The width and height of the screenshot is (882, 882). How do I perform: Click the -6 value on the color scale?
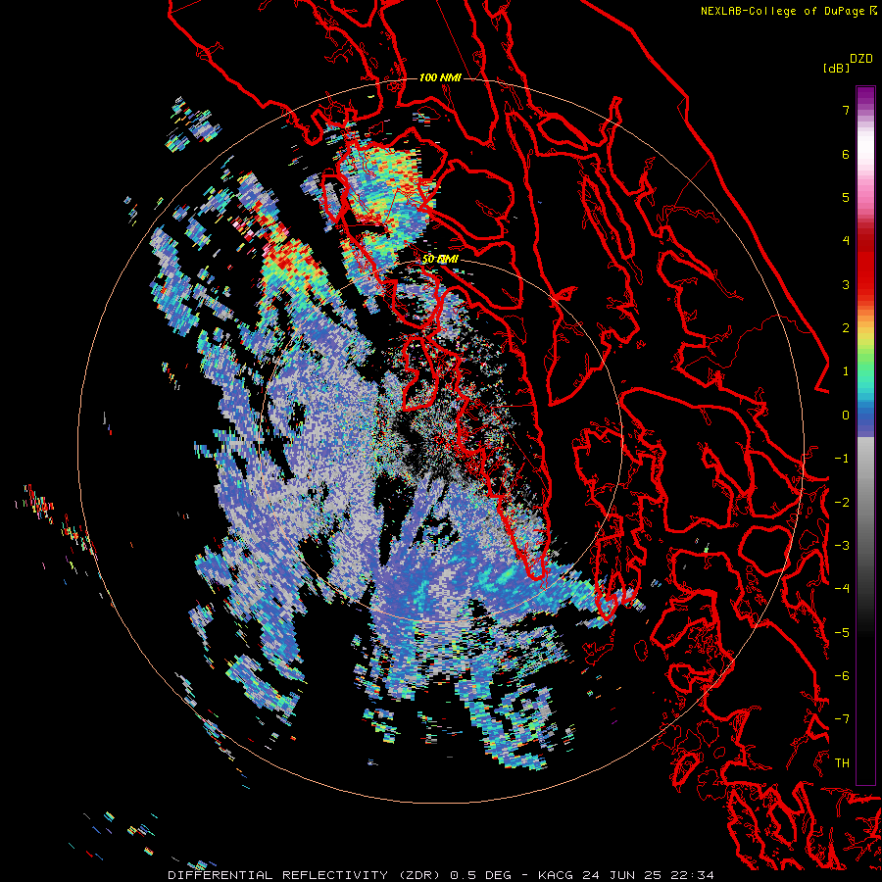[842, 676]
